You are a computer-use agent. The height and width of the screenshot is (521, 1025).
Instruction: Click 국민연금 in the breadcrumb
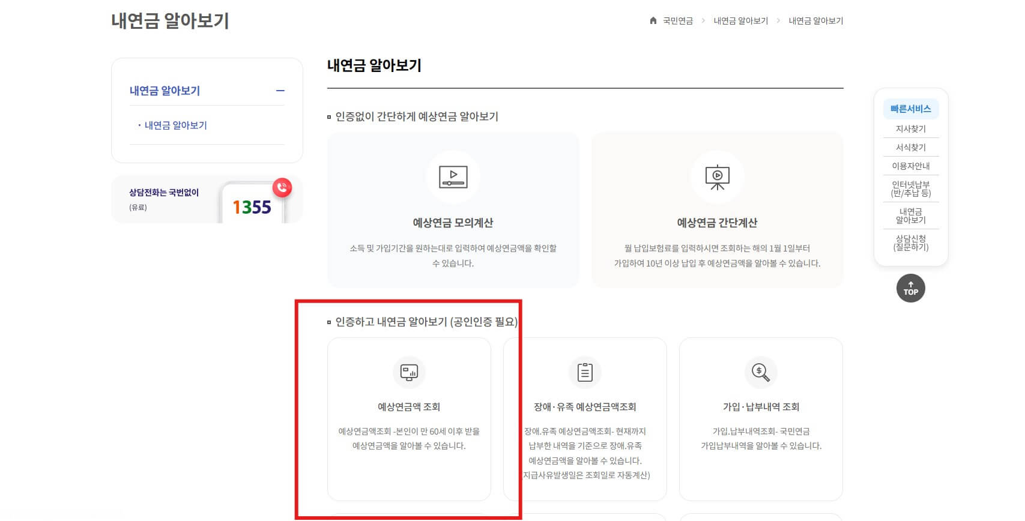coord(678,21)
